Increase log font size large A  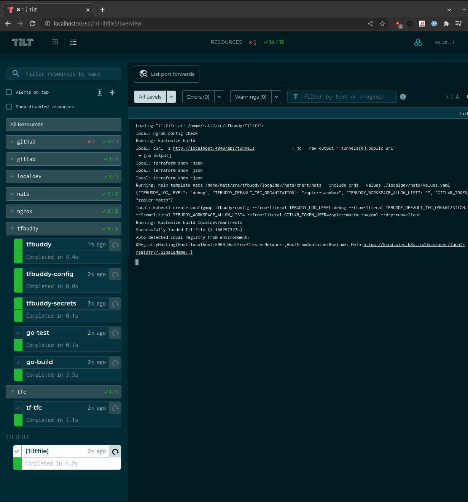coord(457,97)
